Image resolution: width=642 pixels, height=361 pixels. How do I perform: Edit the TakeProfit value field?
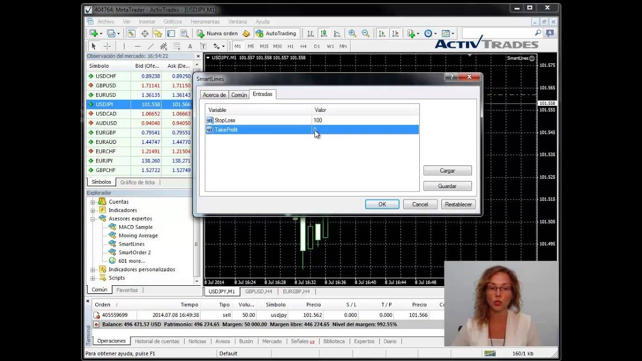[x=365, y=130]
